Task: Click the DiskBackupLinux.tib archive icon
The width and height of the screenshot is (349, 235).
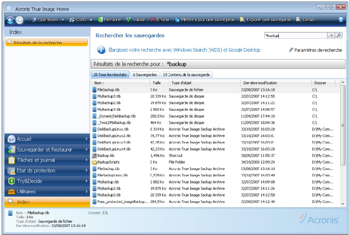Action: point(94,129)
